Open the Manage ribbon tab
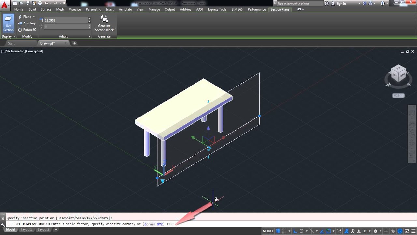This screenshot has height=235, width=417. point(154,9)
